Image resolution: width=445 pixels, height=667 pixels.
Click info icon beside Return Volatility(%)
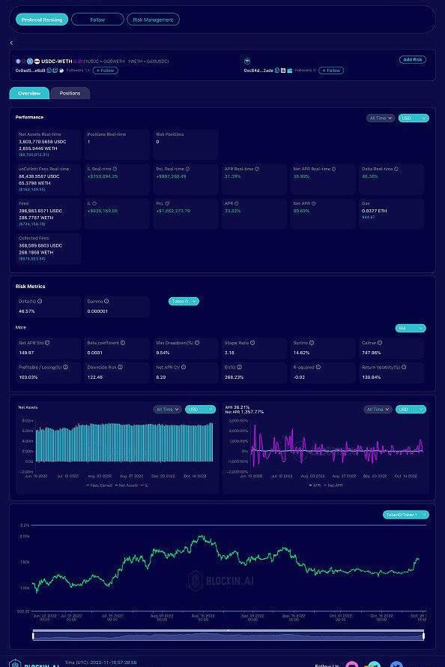404,367
